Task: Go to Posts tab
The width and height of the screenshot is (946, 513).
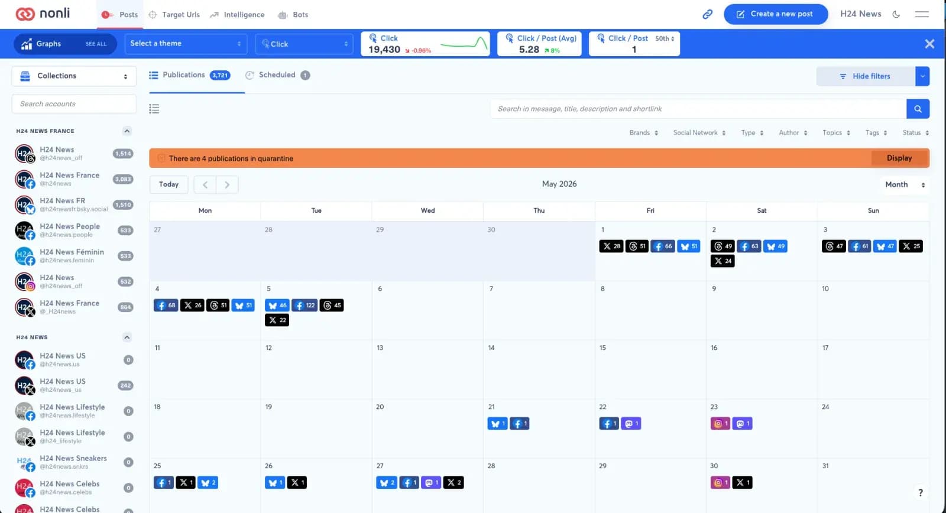Action: click(x=120, y=15)
